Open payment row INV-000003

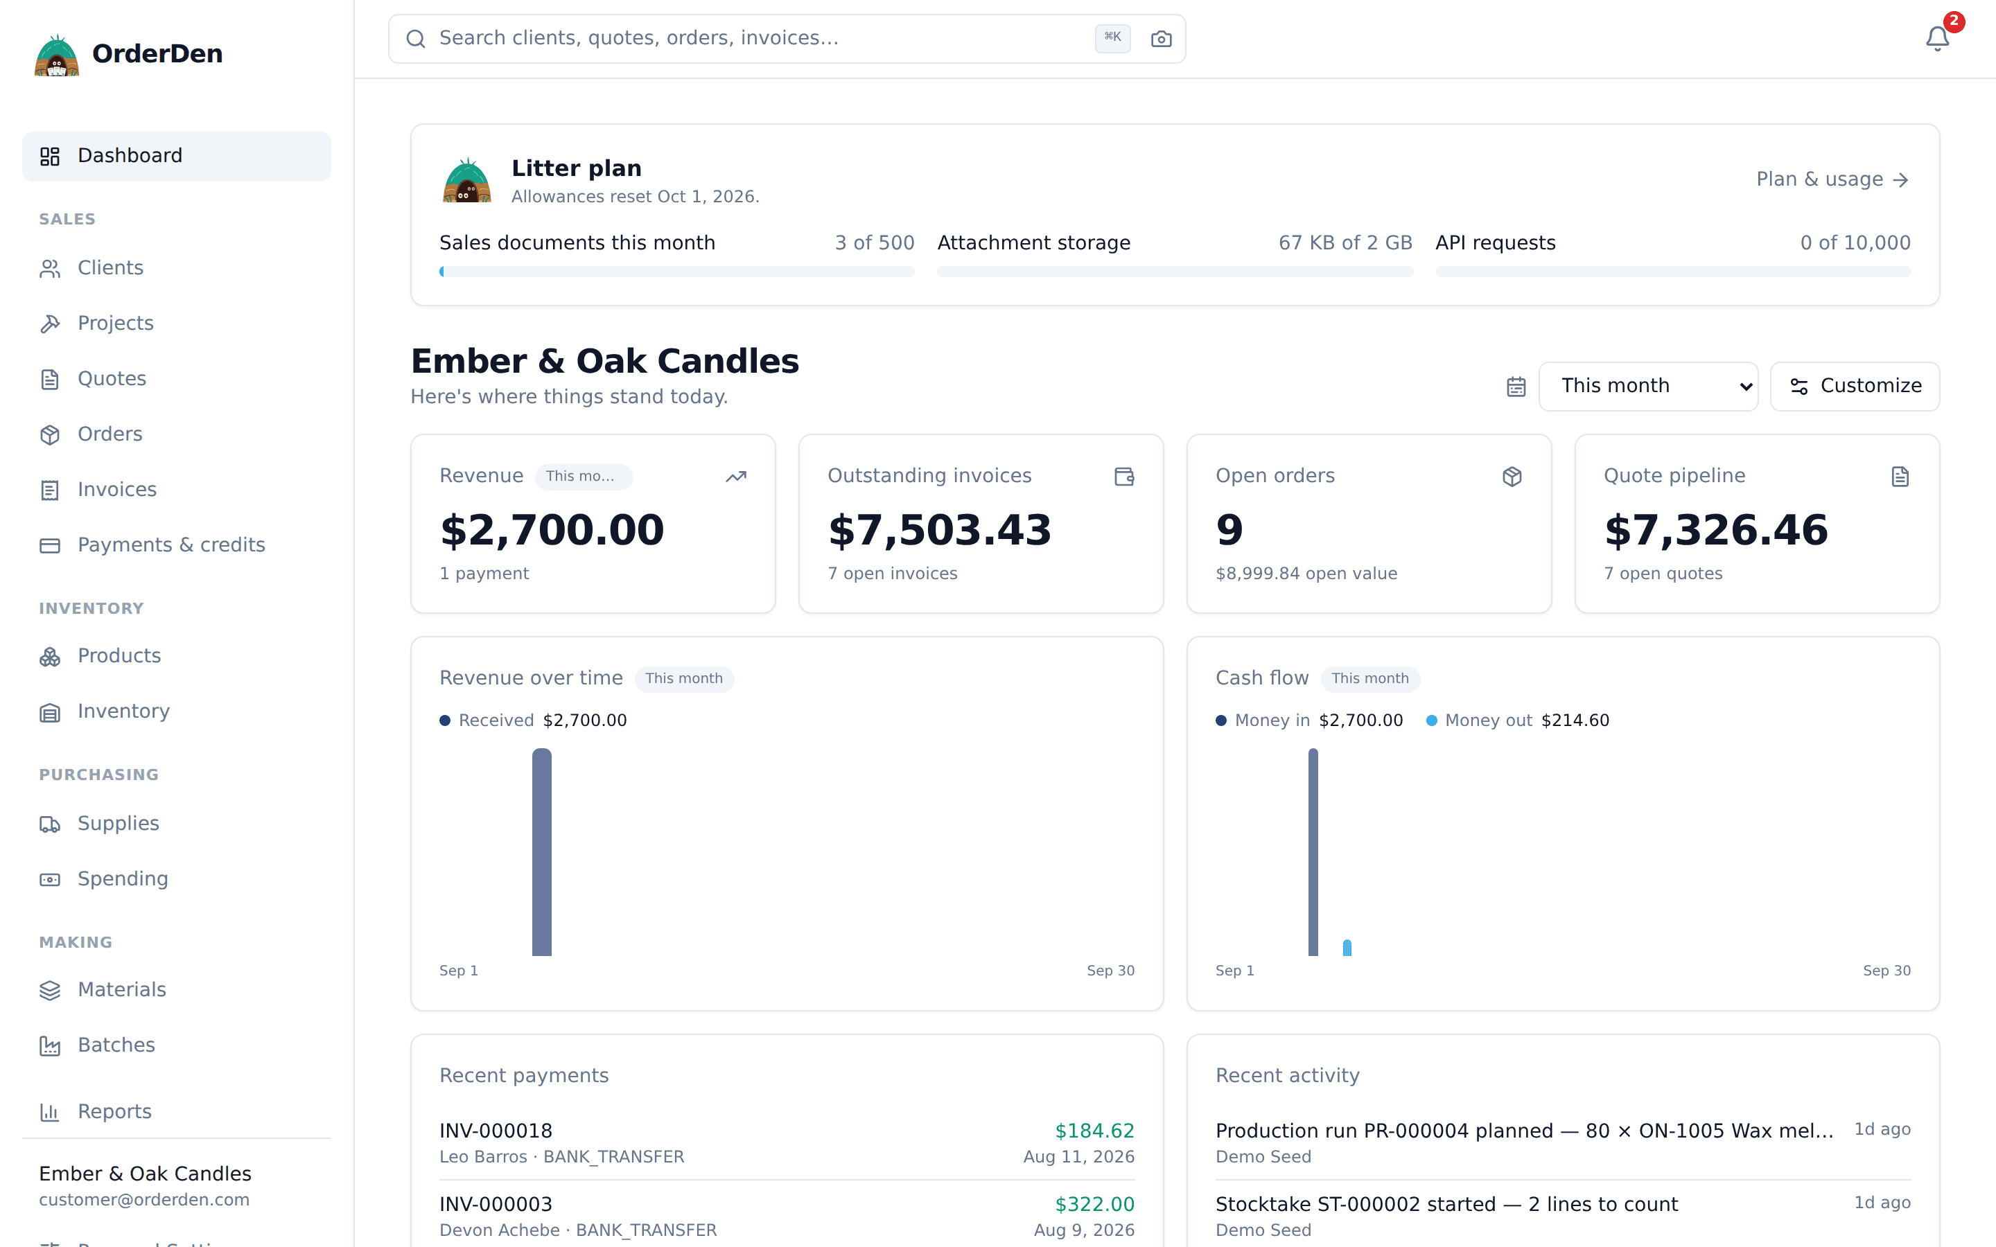coord(787,1217)
